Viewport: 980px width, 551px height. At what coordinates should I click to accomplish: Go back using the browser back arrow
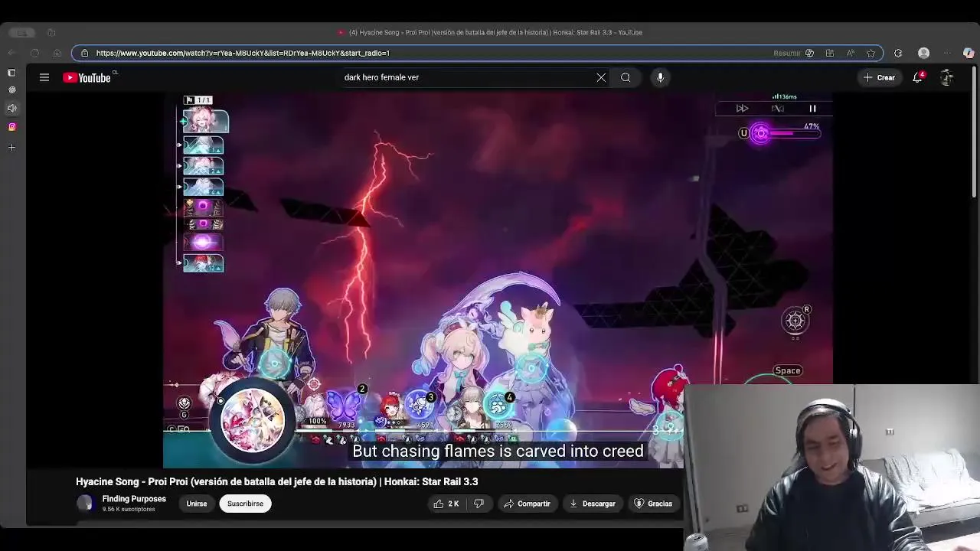(11, 53)
